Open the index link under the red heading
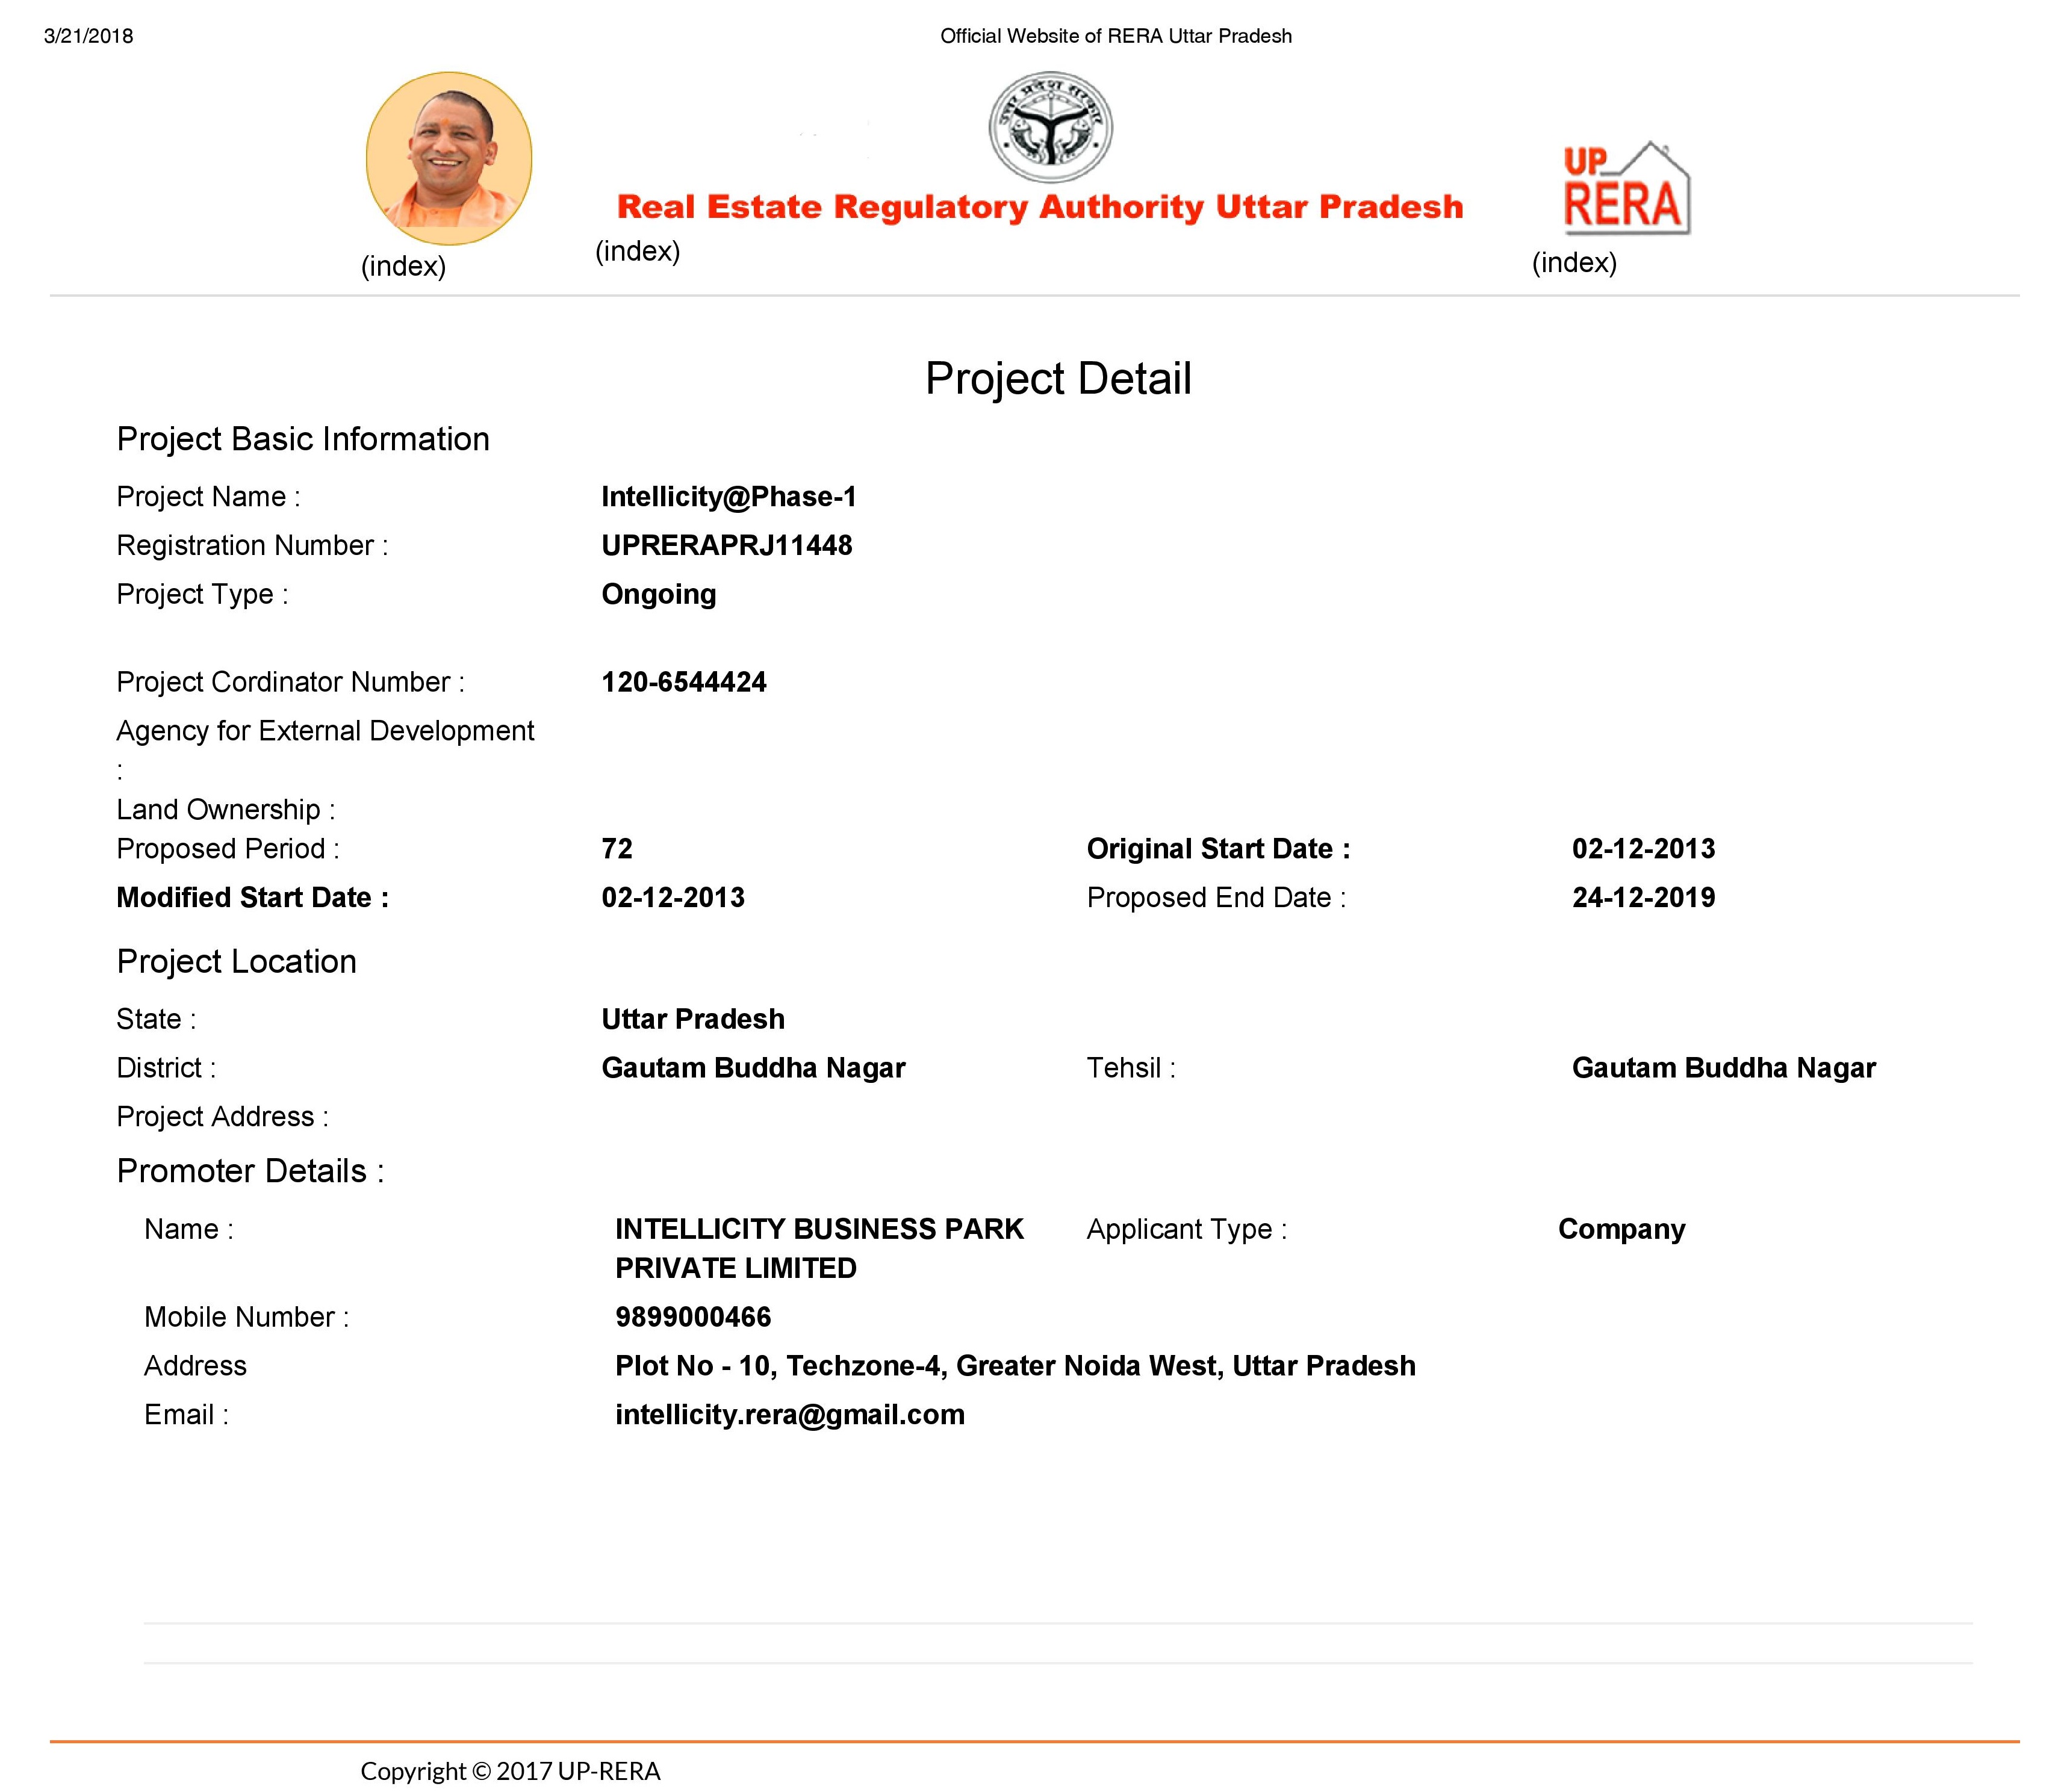Image resolution: width=2067 pixels, height=1792 pixels. click(x=637, y=251)
